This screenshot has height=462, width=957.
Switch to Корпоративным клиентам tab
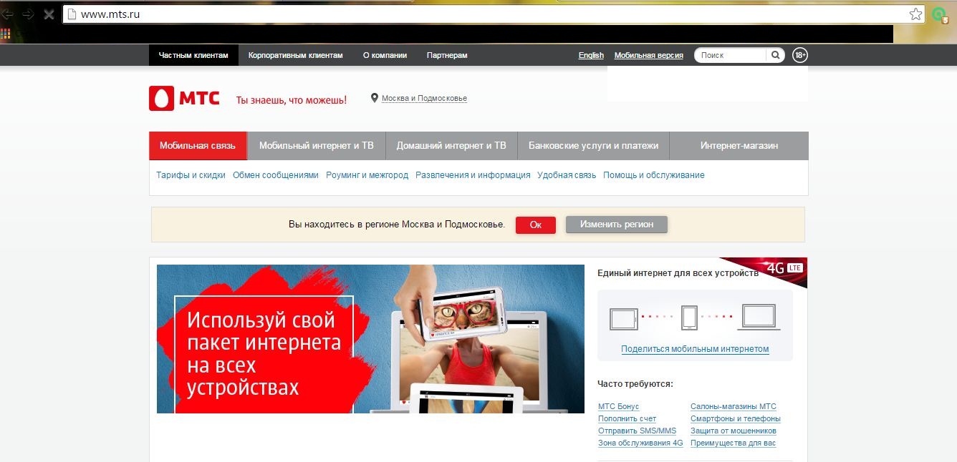295,54
